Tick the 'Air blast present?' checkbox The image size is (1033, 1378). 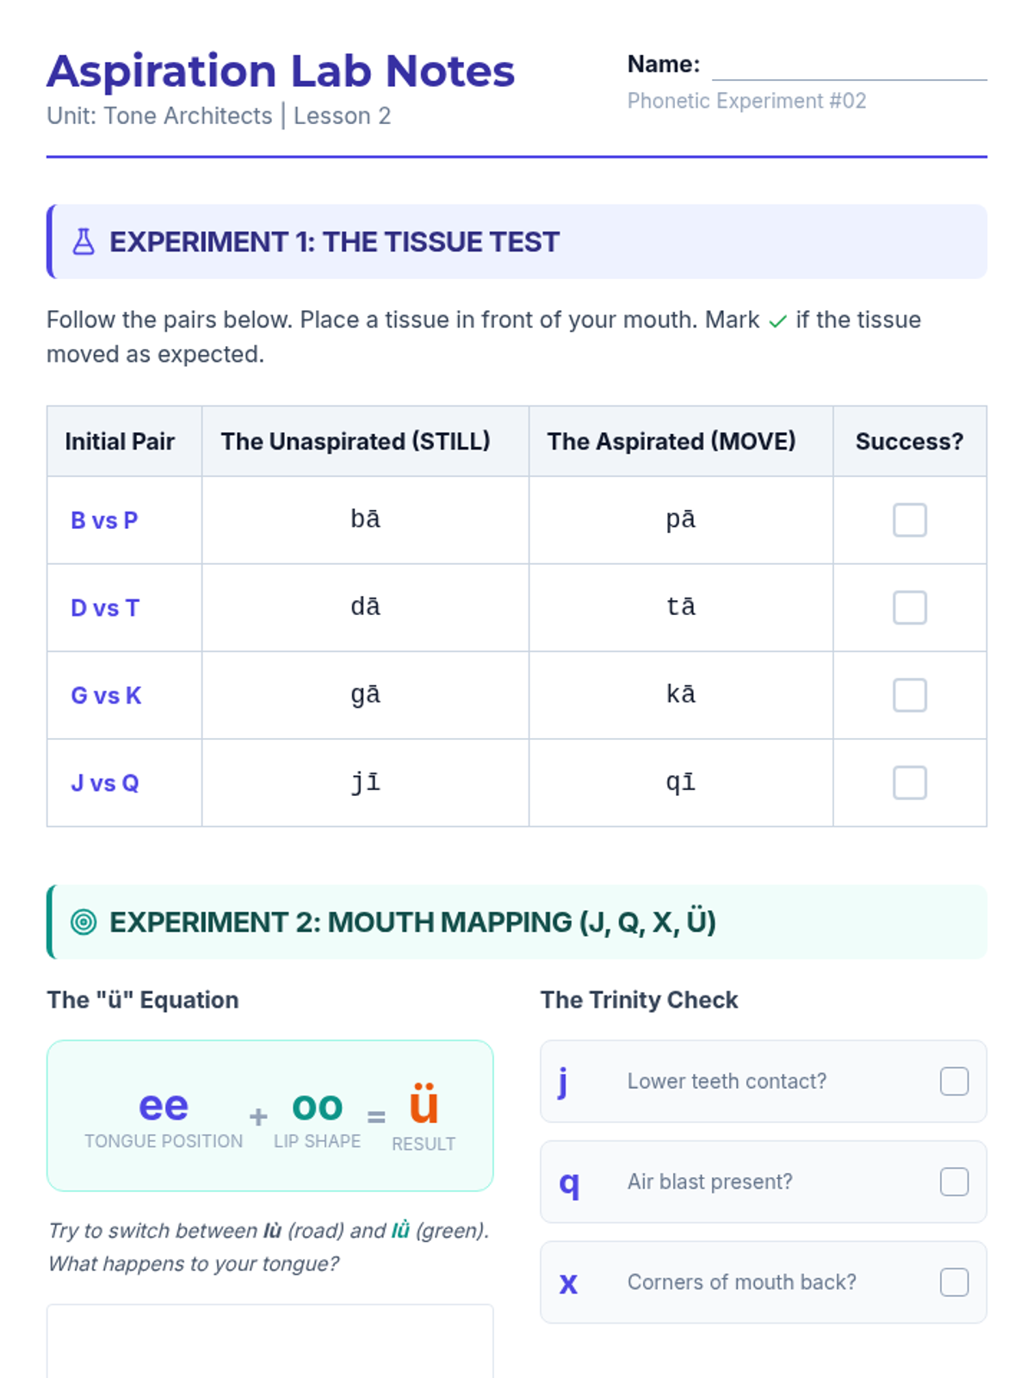(x=954, y=1182)
